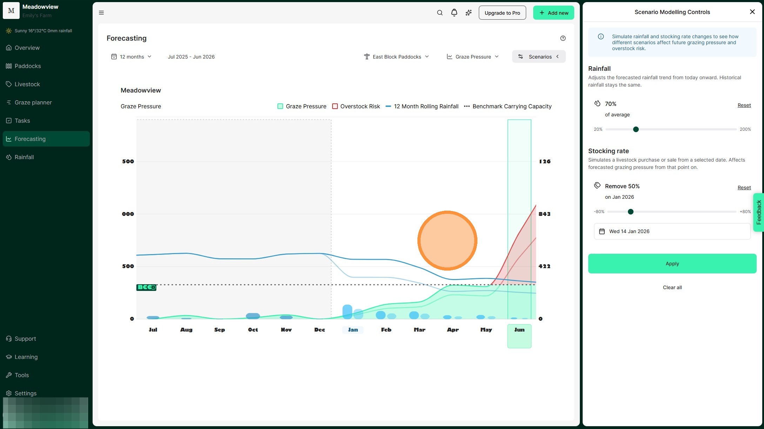Open the notifications bell
The image size is (764, 429).
point(454,13)
